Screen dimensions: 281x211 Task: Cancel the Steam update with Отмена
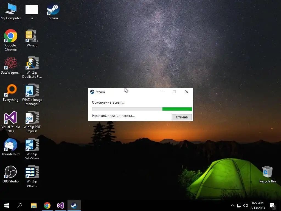pyautogui.click(x=182, y=117)
